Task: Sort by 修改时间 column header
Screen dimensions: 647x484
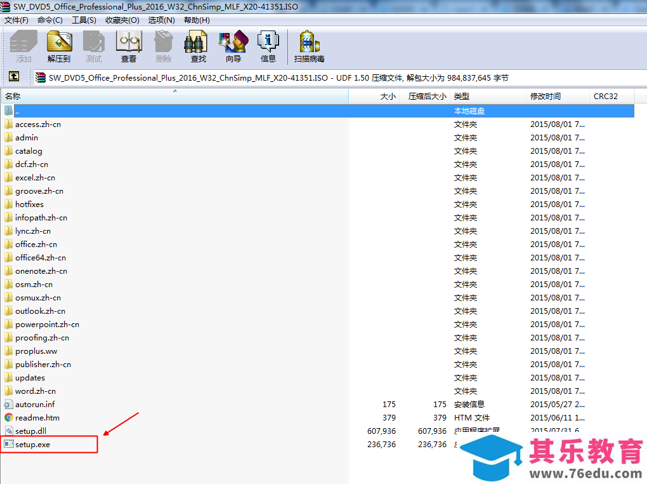Action: pos(558,97)
